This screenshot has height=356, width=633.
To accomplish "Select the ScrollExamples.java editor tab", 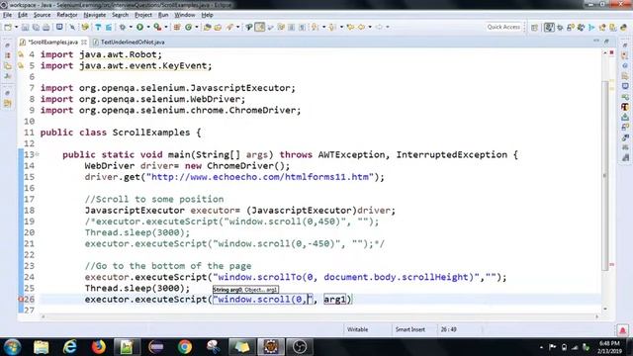I will [x=52, y=42].
